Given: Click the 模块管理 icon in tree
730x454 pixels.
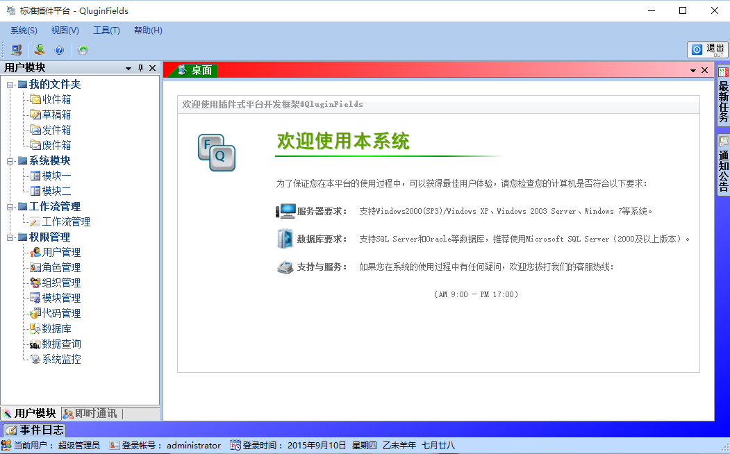Looking at the screenshot, I should pyautogui.click(x=35, y=298).
